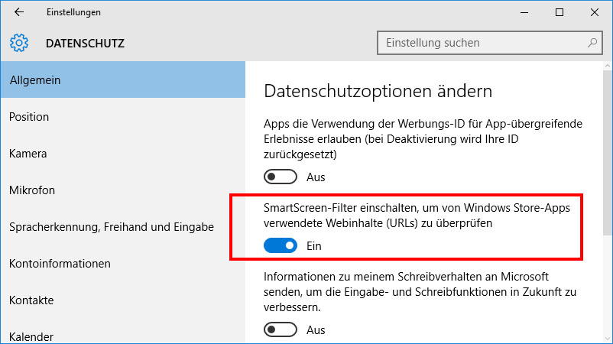Turn off the SmartScreen-Filter switch
This screenshot has width=613, height=344.
pyautogui.click(x=281, y=245)
